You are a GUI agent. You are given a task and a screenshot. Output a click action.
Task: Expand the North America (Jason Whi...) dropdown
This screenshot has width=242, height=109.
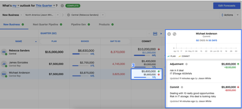(x=58, y=15)
